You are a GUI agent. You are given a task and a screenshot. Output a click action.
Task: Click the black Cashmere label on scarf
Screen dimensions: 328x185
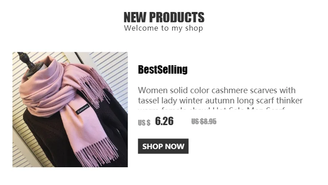tap(83, 109)
